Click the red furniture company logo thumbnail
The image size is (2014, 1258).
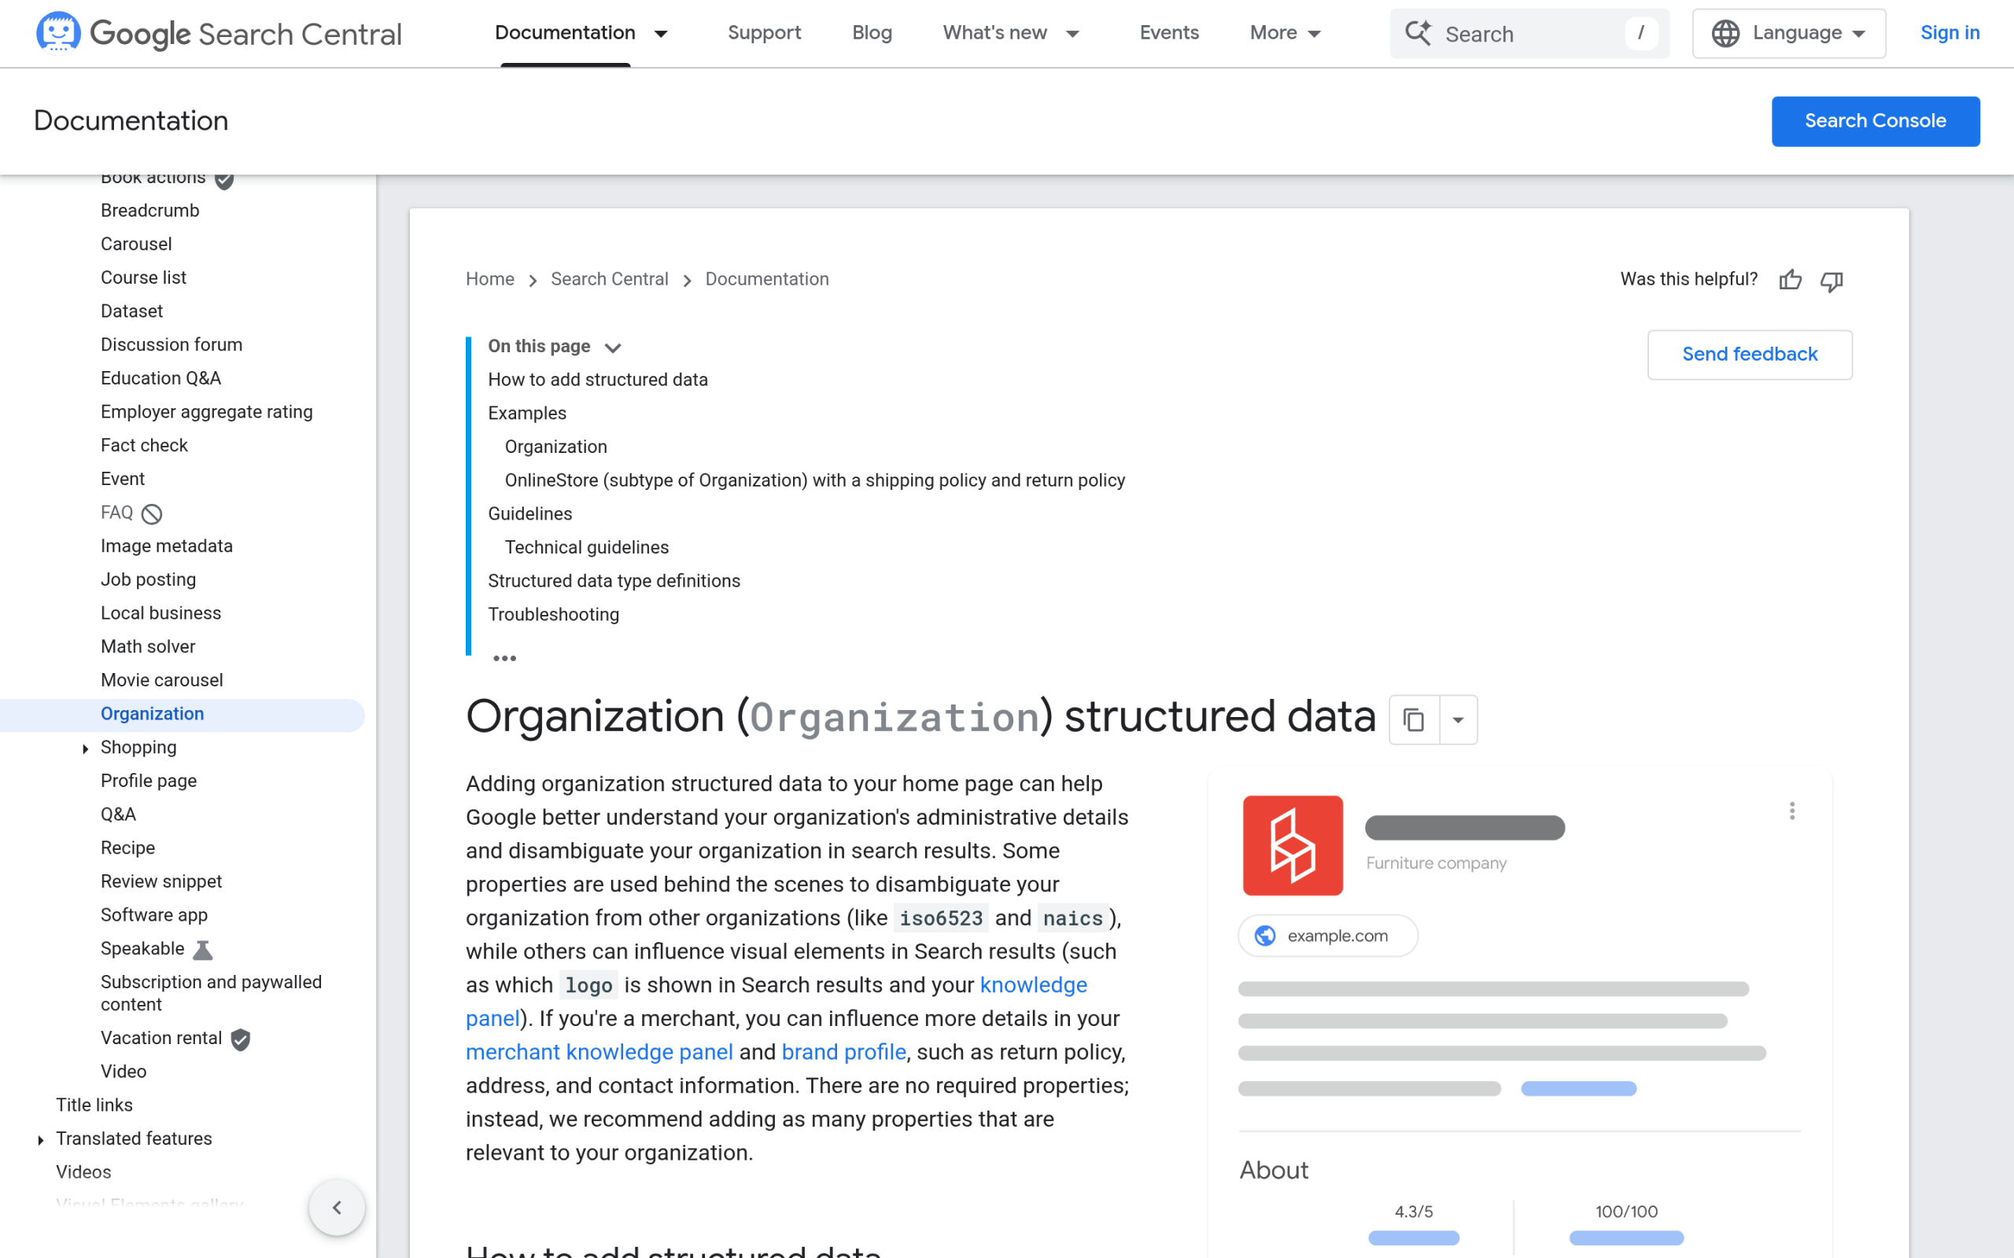(x=1293, y=845)
